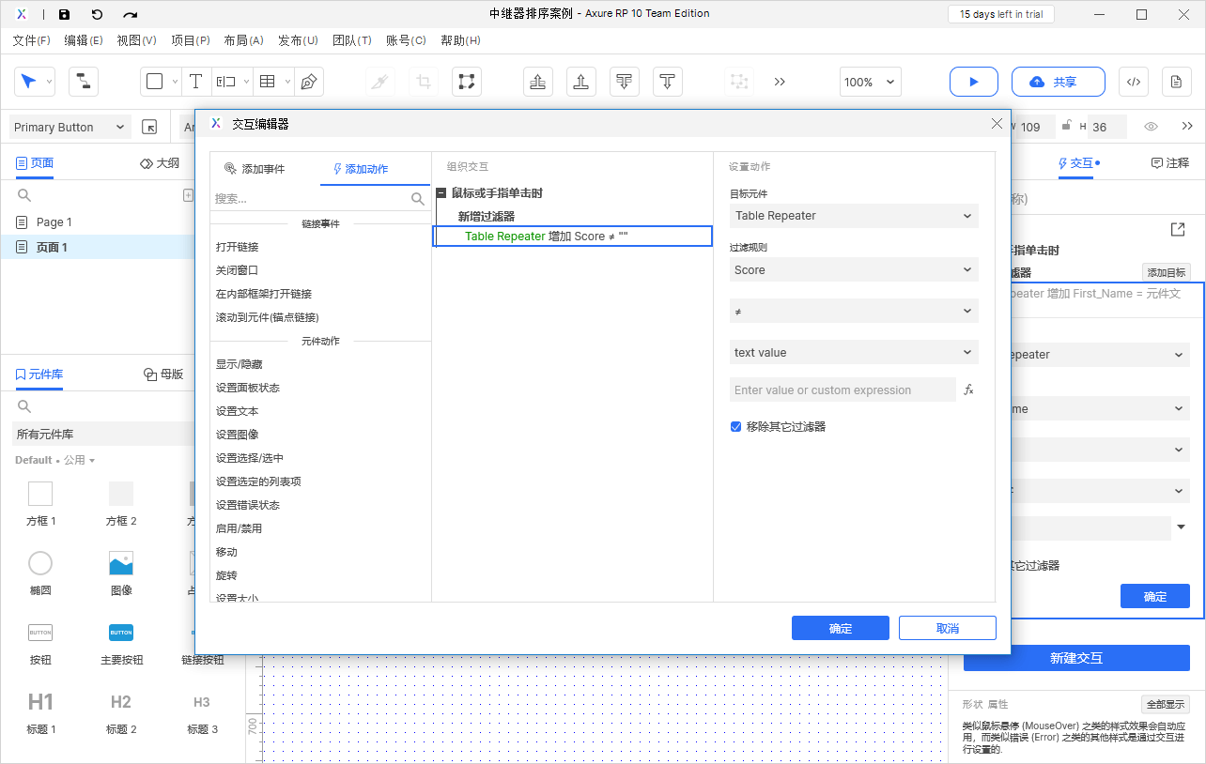The width and height of the screenshot is (1206, 764).
Task: Select Page 1 in pages list
Action: coord(54,222)
